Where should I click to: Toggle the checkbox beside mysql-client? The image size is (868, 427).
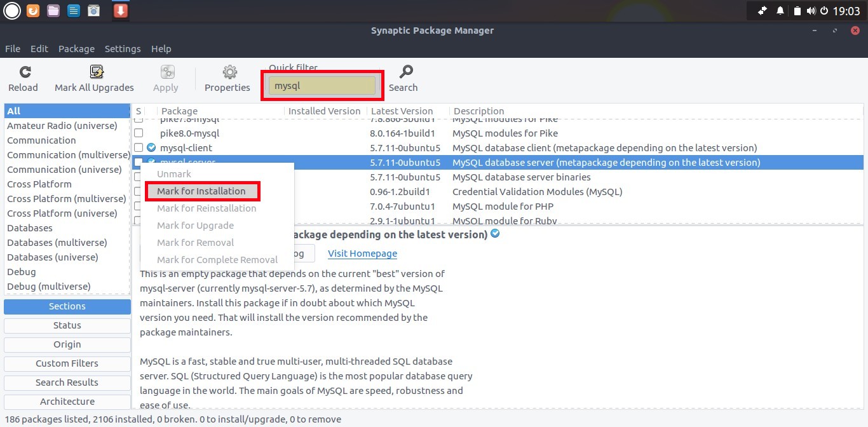tap(137, 147)
